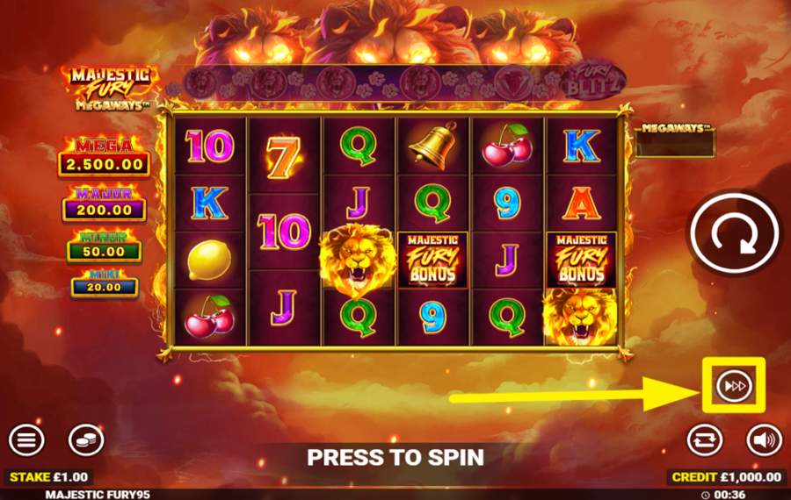Viewport: 791px width, 500px height.
Task: Click the PRESS TO SPIN message bar
Action: tap(395, 458)
